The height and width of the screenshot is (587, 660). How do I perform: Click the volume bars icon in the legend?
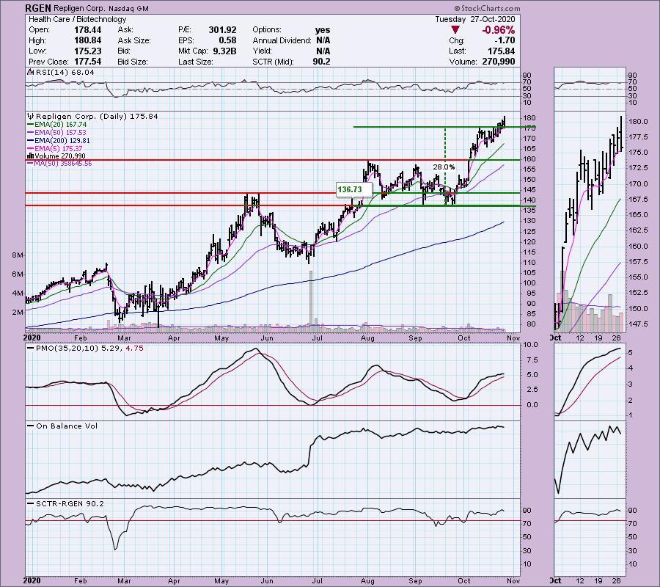point(30,156)
